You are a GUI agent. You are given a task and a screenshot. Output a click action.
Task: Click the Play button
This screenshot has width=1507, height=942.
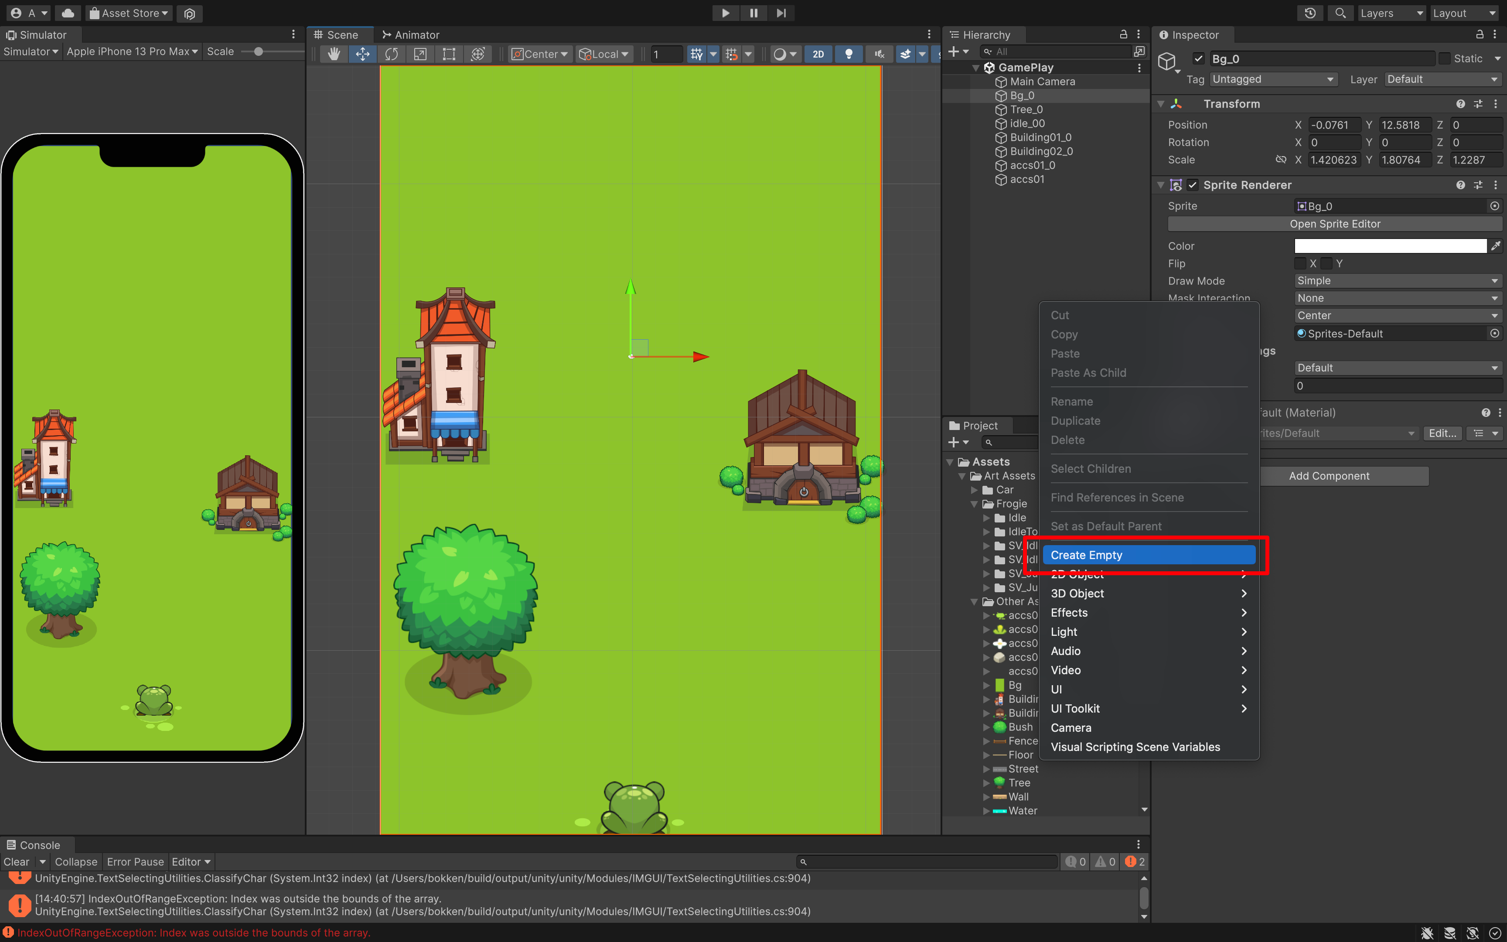pyautogui.click(x=726, y=13)
